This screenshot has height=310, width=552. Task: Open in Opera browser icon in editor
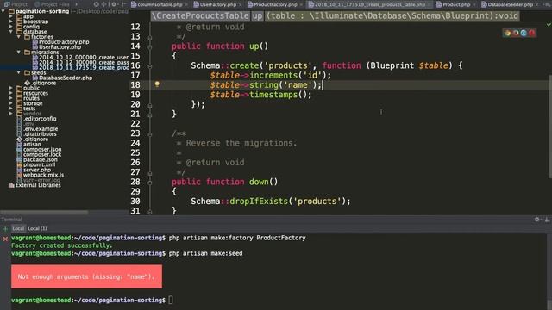click(x=532, y=33)
